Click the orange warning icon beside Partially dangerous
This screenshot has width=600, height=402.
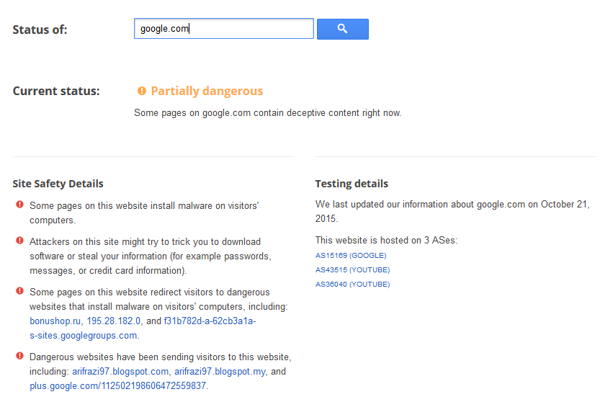tap(142, 91)
